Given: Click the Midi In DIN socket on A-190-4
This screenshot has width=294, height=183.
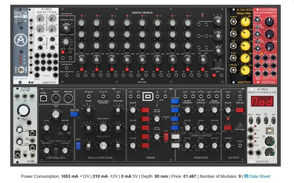Looking at the screenshot, I should point(269,141).
